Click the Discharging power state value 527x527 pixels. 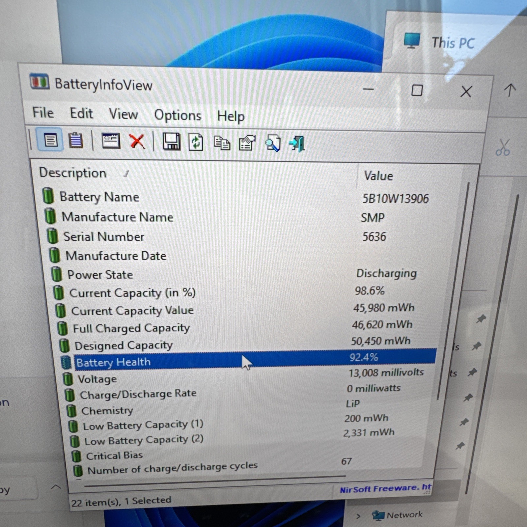point(386,273)
